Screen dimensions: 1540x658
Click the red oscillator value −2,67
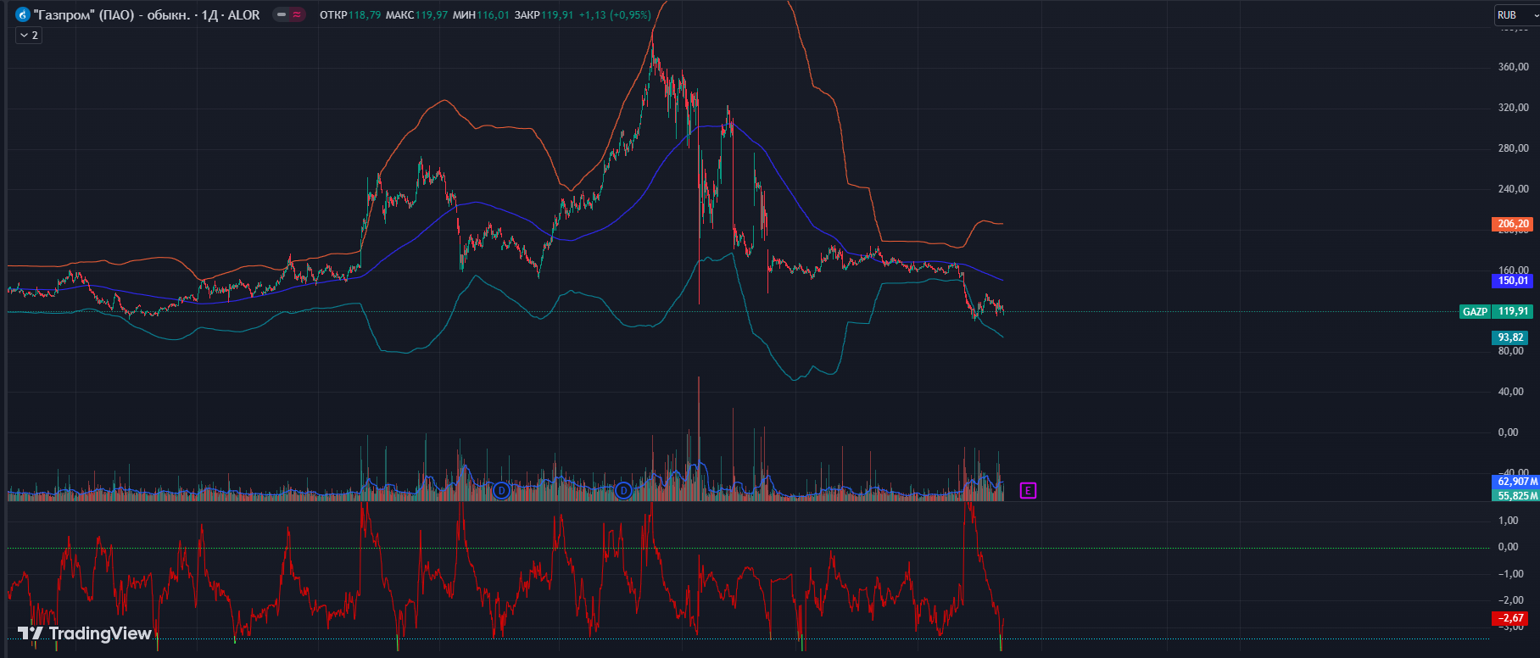(1511, 618)
